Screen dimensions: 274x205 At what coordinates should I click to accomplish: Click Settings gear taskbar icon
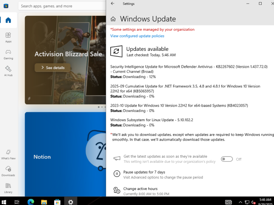[x=71, y=202]
